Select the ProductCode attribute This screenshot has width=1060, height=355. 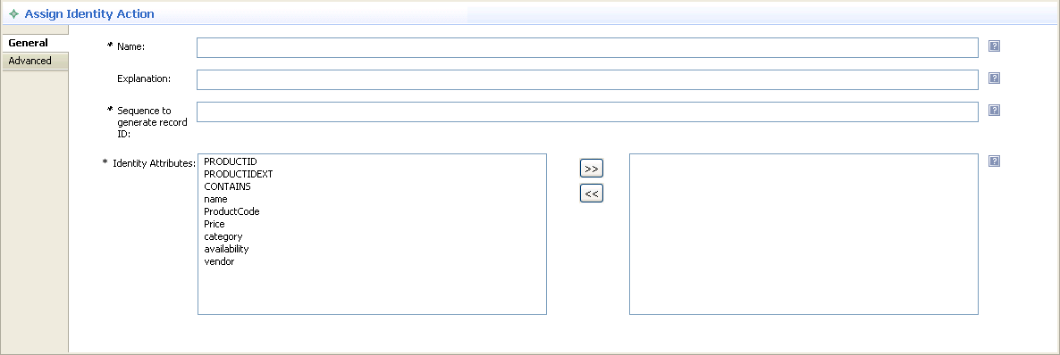(x=231, y=211)
